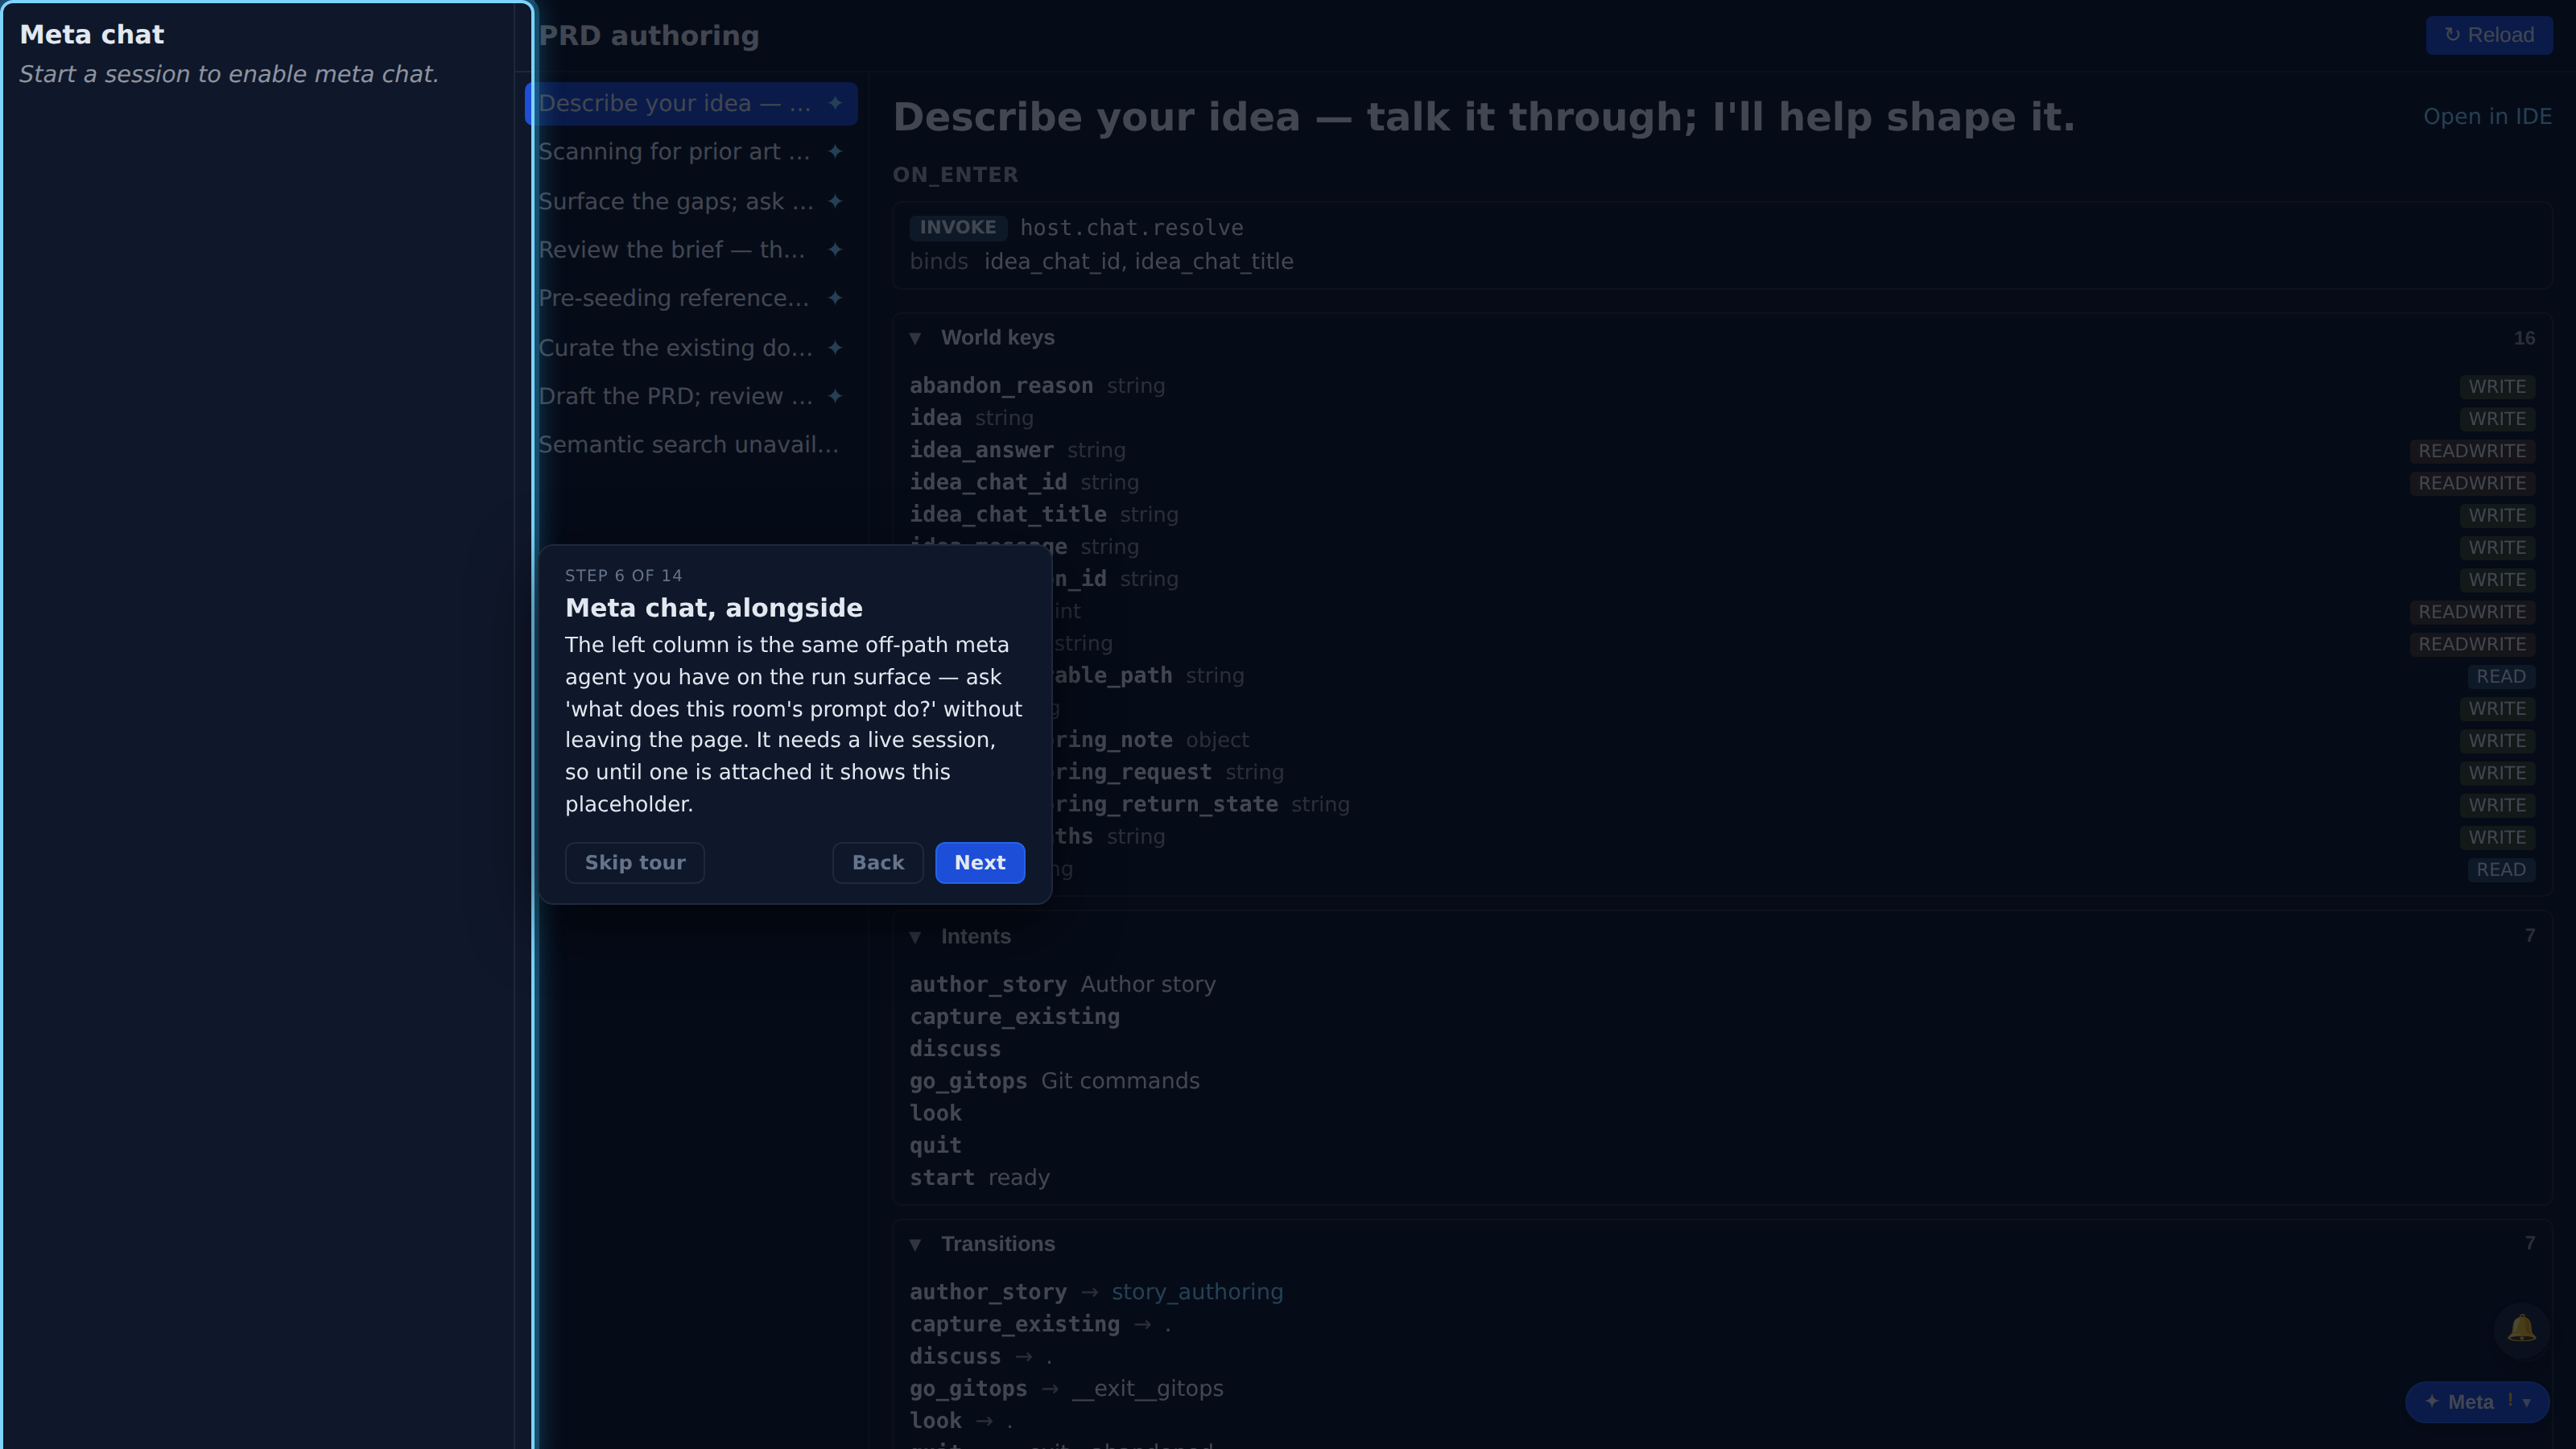The height and width of the screenshot is (1449, 2576).
Task: Select 'Pre-seeding reference' step
Action: (x=691, y=298)
